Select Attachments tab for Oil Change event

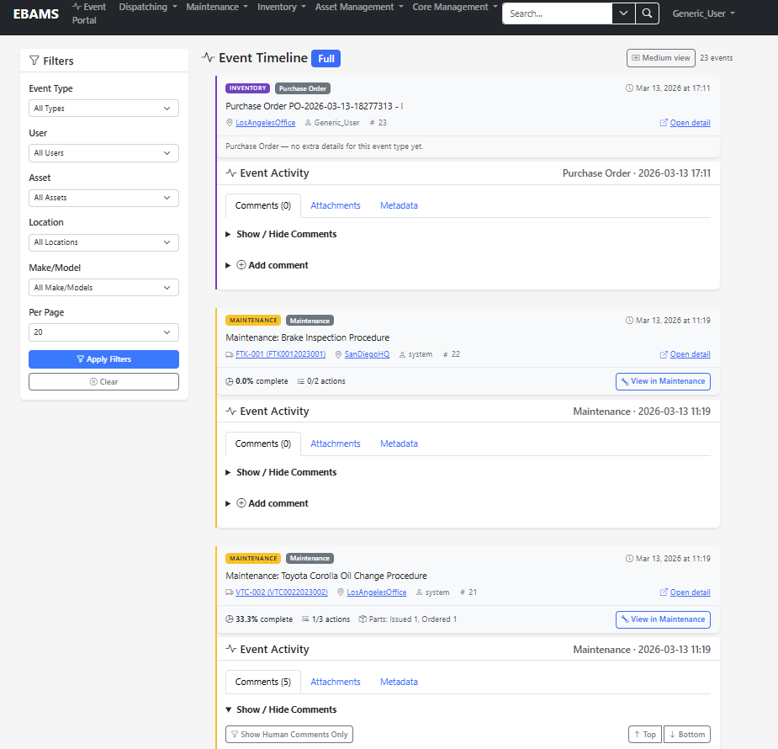tap(336, 682)
